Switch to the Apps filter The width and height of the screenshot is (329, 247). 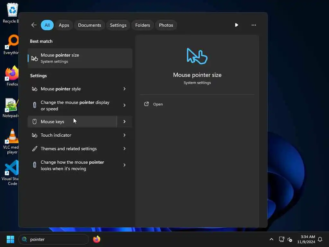pos(64,25)
